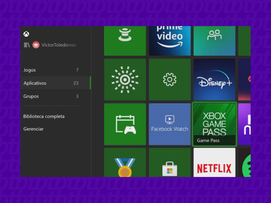
Task: Open the sunburst tips app tile
Action: pyautogui.click(x=125, y=79)
